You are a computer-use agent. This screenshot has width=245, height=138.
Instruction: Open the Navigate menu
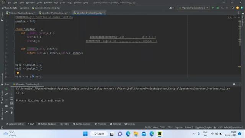pos(30,3)
